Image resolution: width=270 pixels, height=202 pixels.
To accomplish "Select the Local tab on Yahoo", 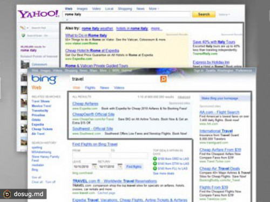I will 109,9.
